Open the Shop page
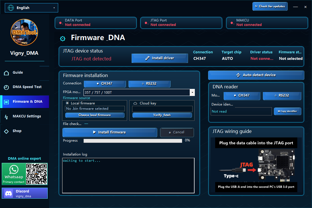Screen dimensions: 312x208 pyautogui.click(x=25, y=131)
